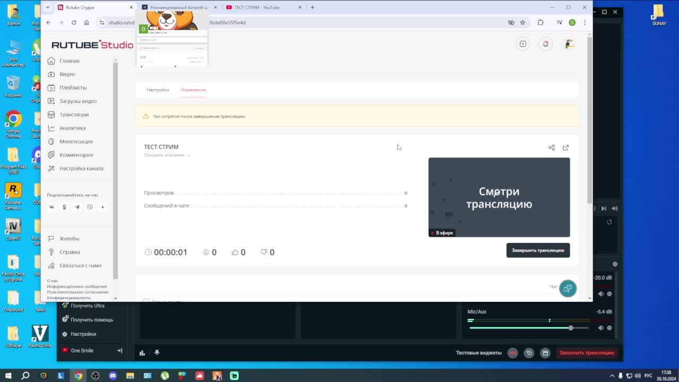Viewport: 679px width, 382px height.
Task: Click the calendar-like save replay icon
Action: point(545,353)
